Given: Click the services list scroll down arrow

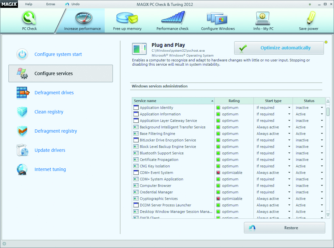Looking at the screenshot, I should point(328,215).
